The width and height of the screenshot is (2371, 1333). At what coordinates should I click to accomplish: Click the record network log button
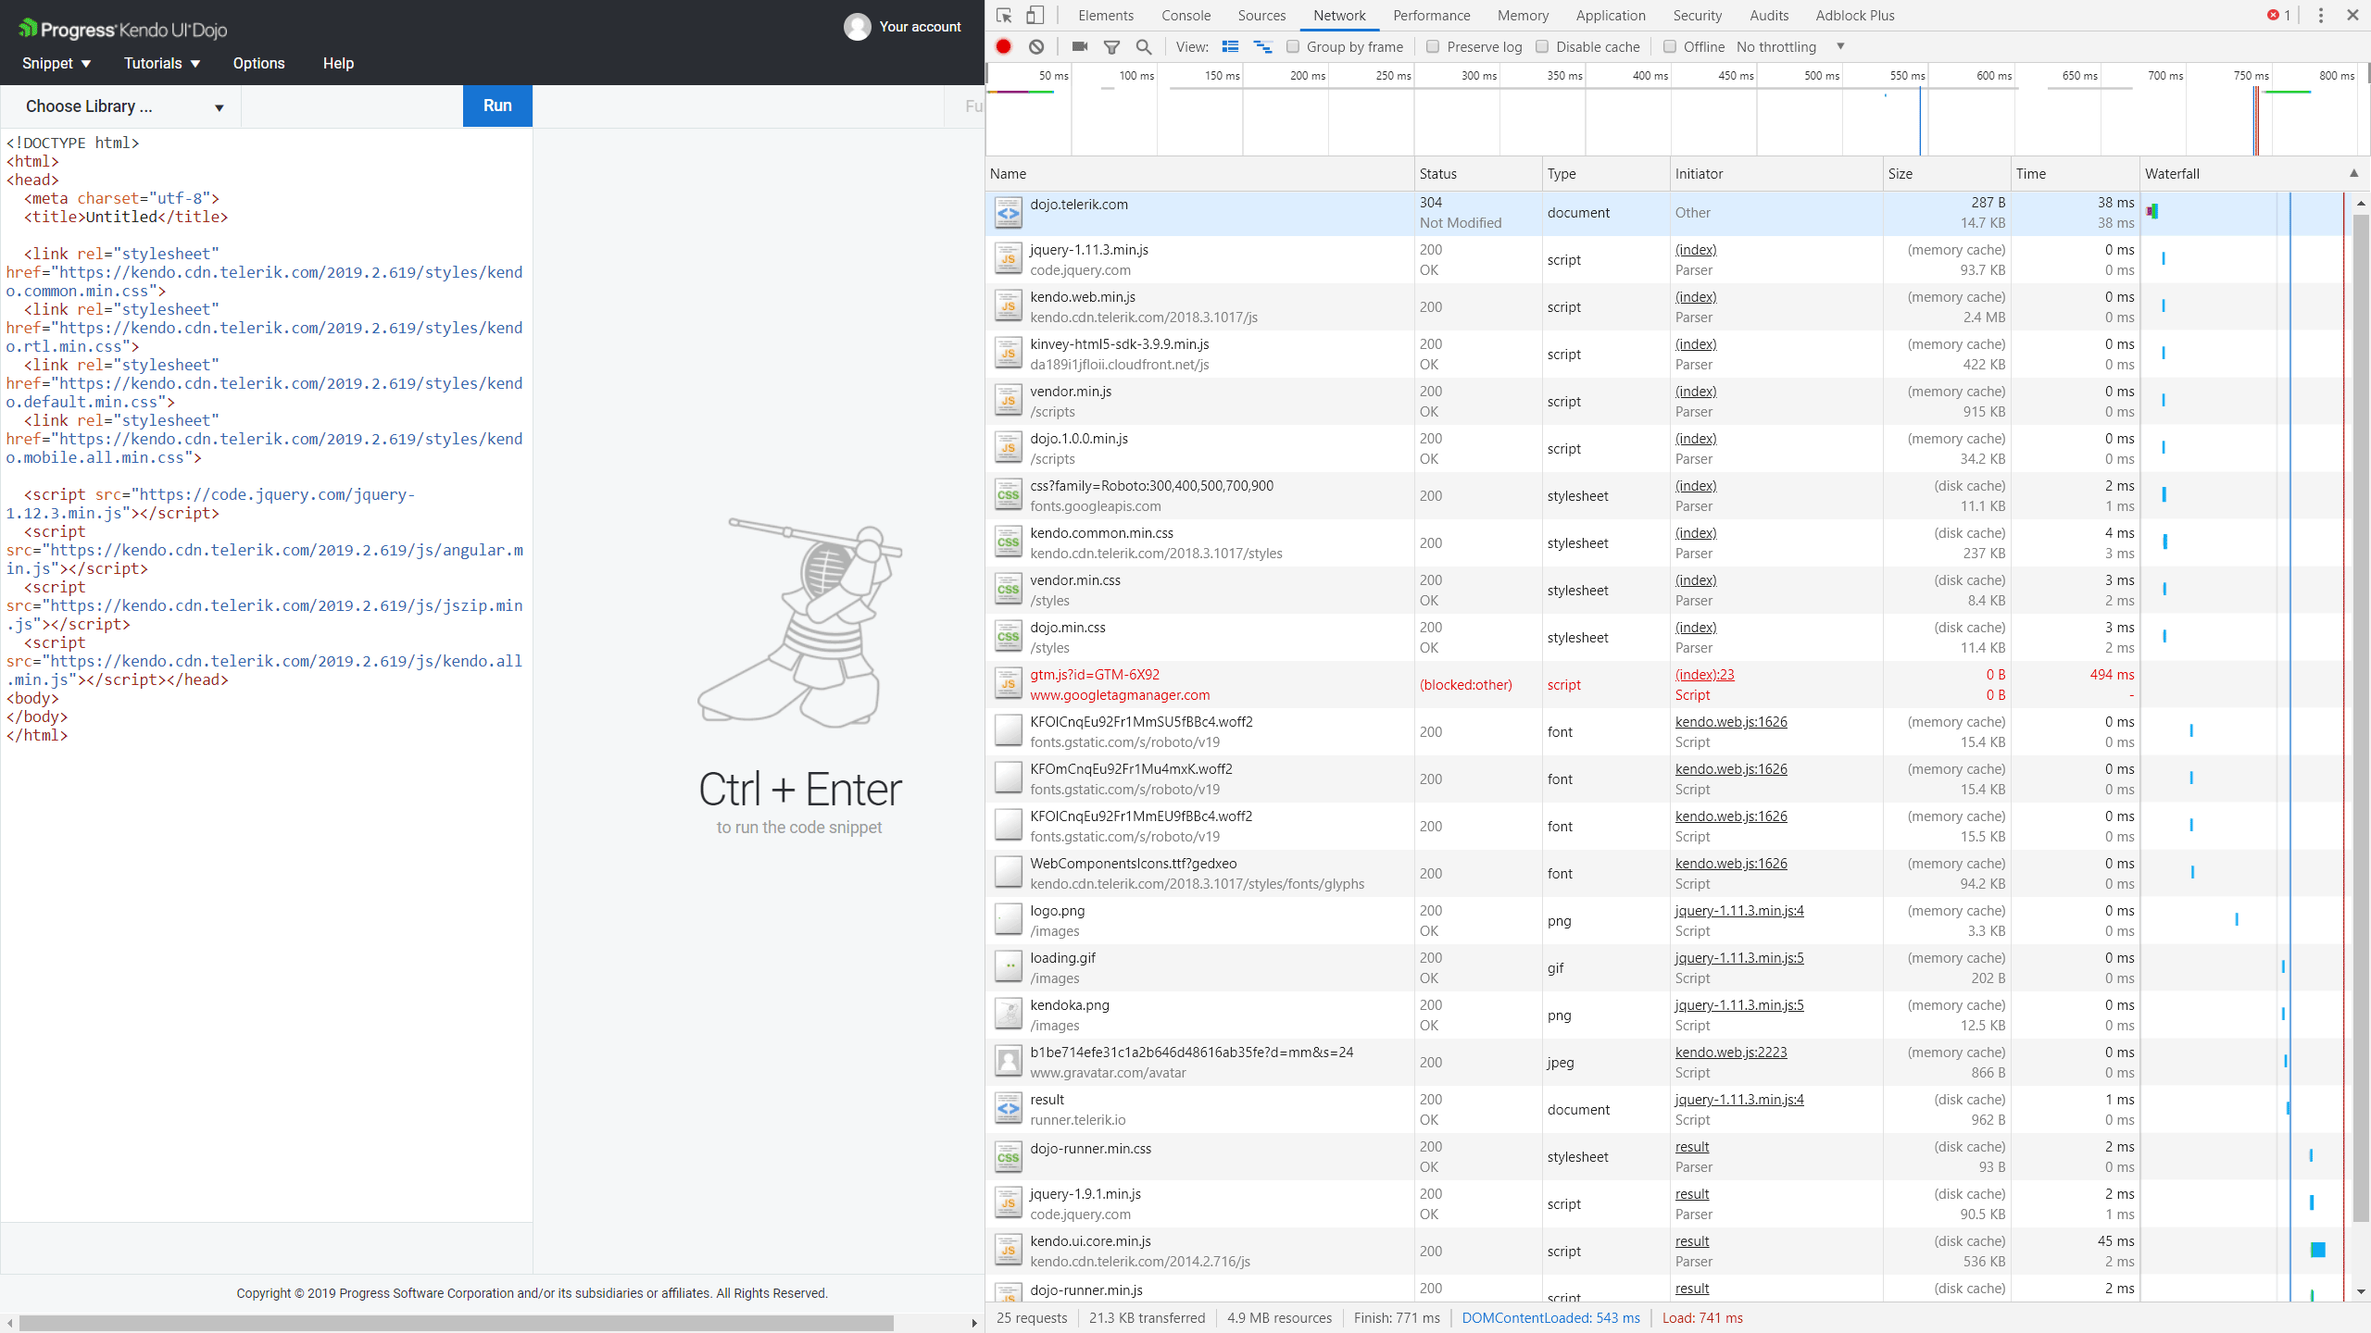1004,46
